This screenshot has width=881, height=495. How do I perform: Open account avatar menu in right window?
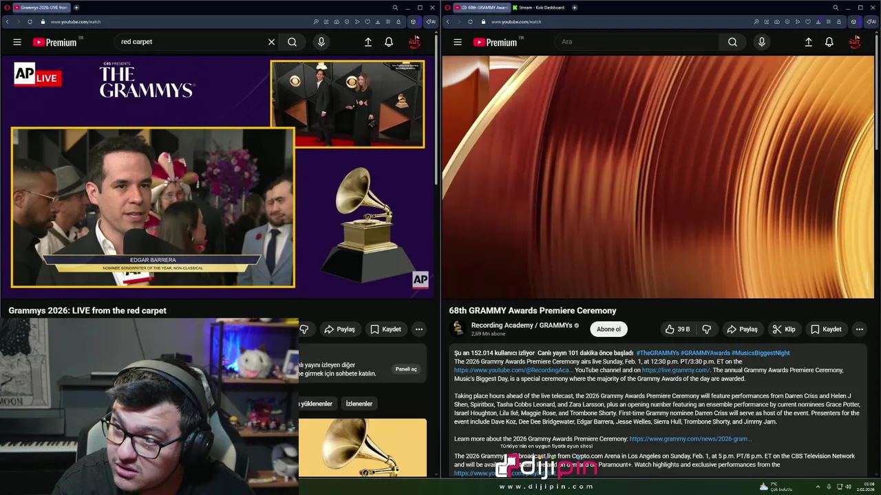click(855, 42)
